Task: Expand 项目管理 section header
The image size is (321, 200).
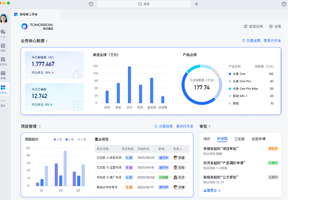Action: click(31, 126)
